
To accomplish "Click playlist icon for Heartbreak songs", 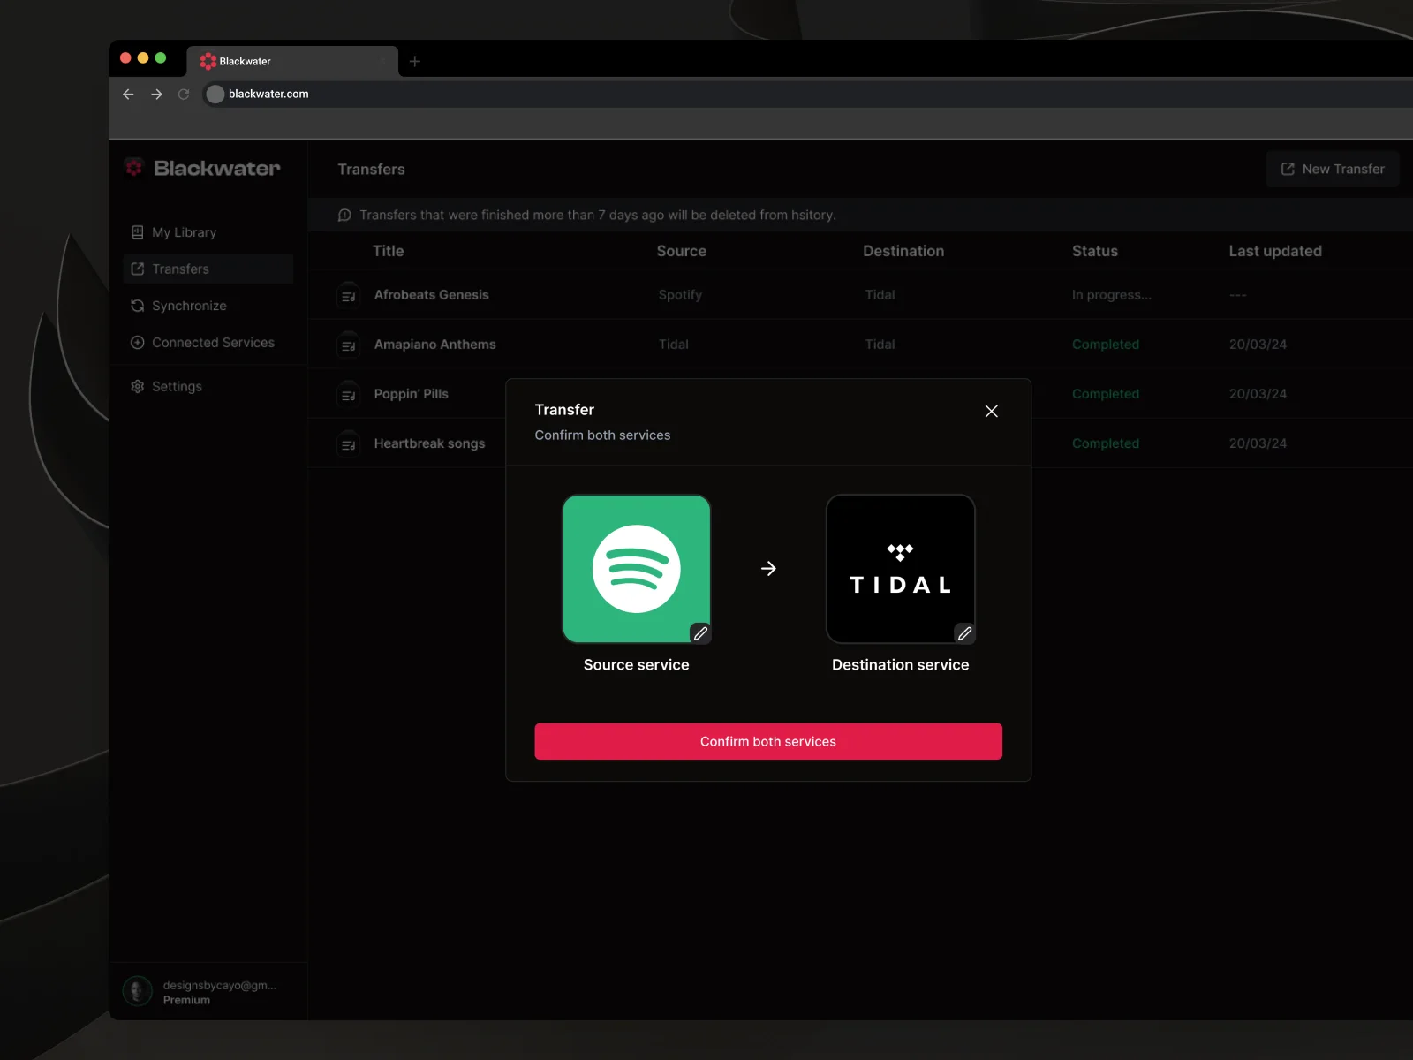I will (x=349, y=443).
